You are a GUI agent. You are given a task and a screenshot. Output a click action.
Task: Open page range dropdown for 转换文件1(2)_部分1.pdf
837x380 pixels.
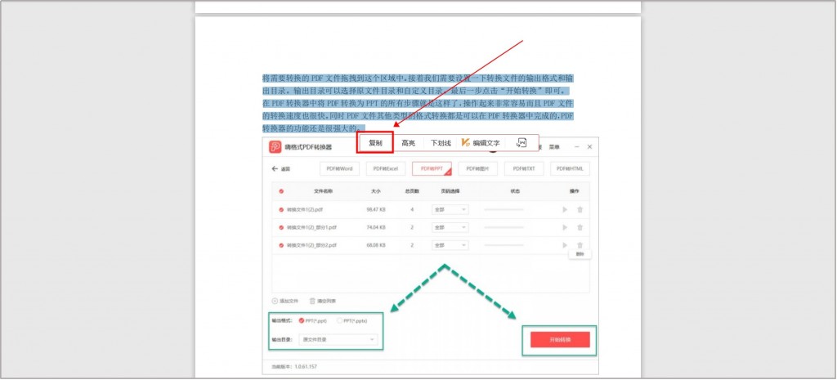450,227
